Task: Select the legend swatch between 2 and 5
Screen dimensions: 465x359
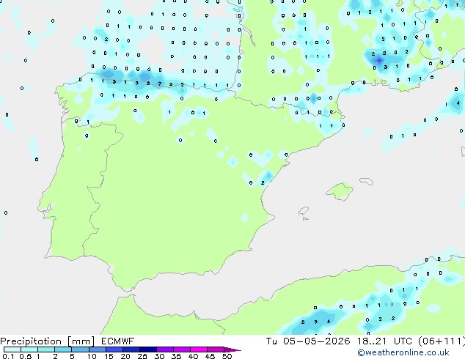Action: pyautogui.click(x=63, y=349)
